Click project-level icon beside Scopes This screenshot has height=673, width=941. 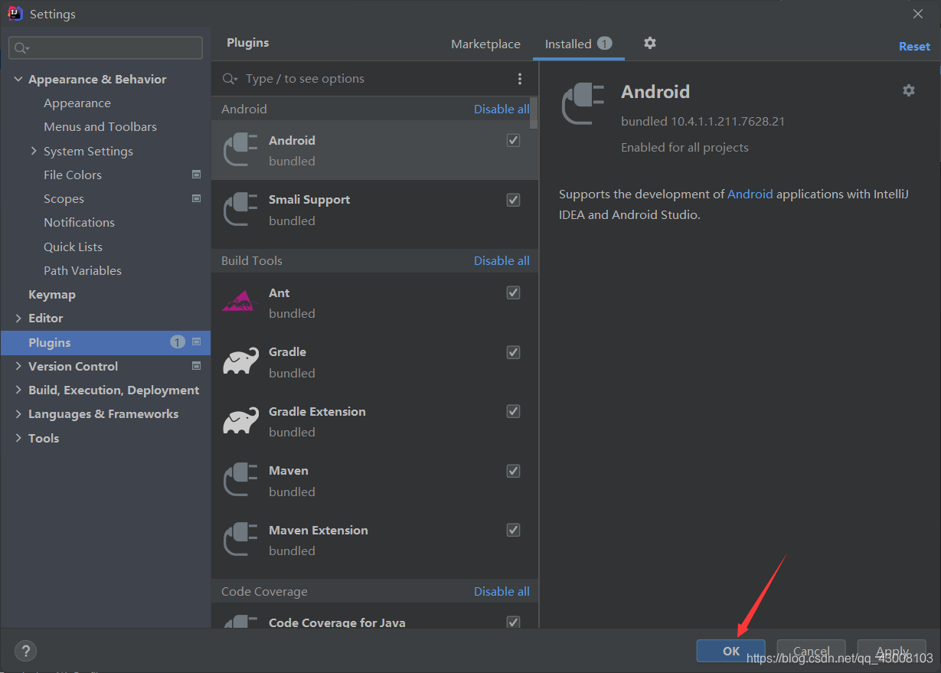[x=196, y=198]
